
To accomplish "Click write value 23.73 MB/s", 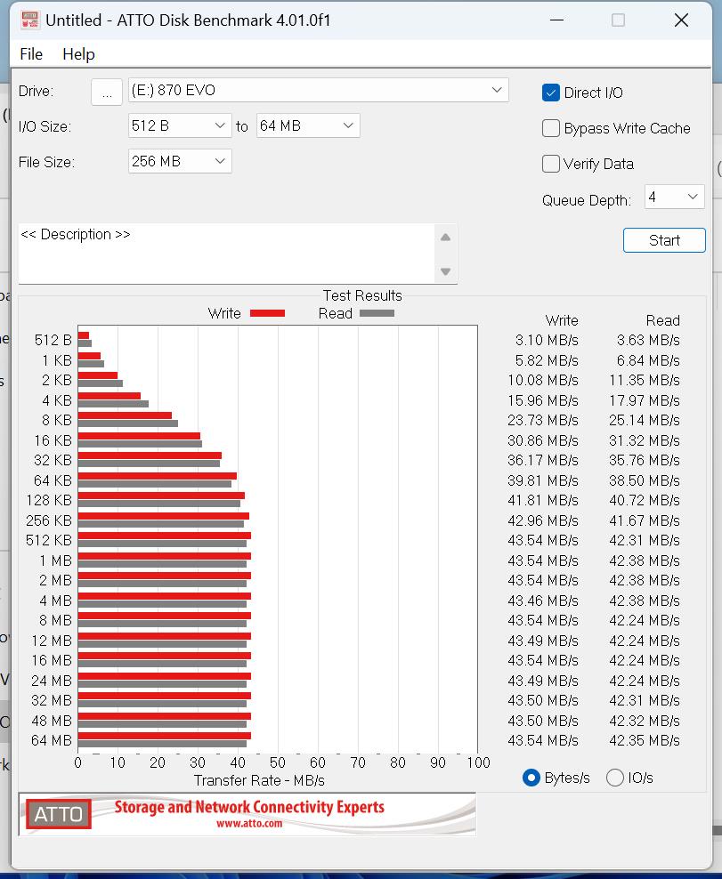I will 542,420.
